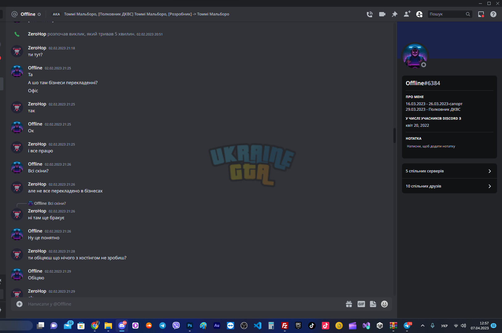Viewport: 502px width, 333px height.
Task: Click the username Offline#6384
Action: point(423,83)
